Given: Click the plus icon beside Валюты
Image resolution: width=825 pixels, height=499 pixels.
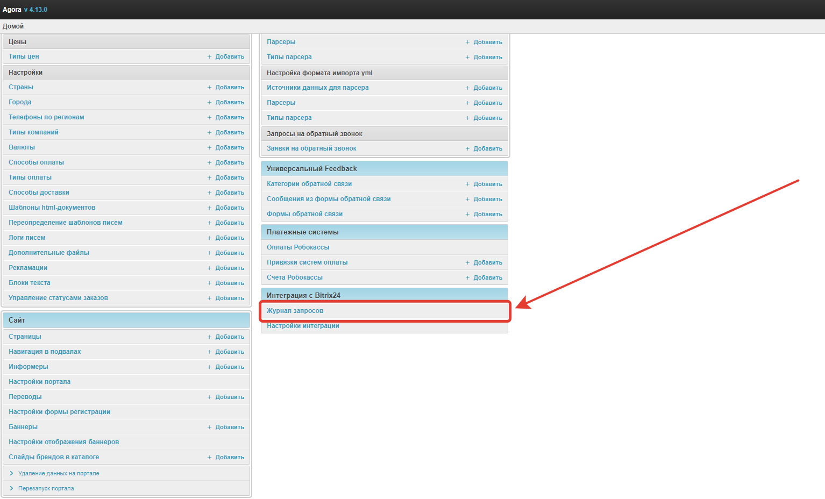Looking at the screenshot, I should click(x=209, y=147).
